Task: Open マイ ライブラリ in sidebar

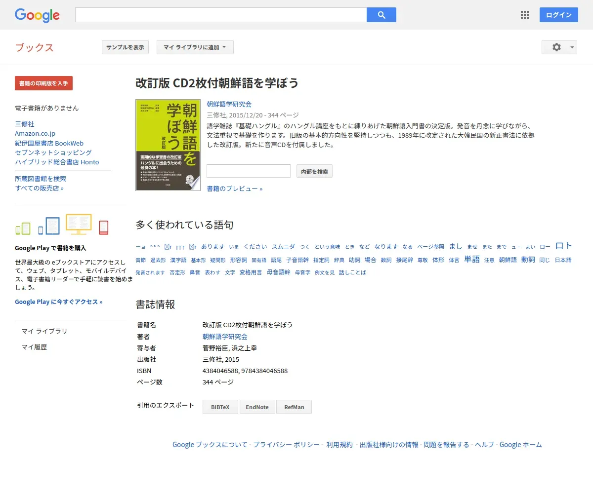Action: pos(44,331)
